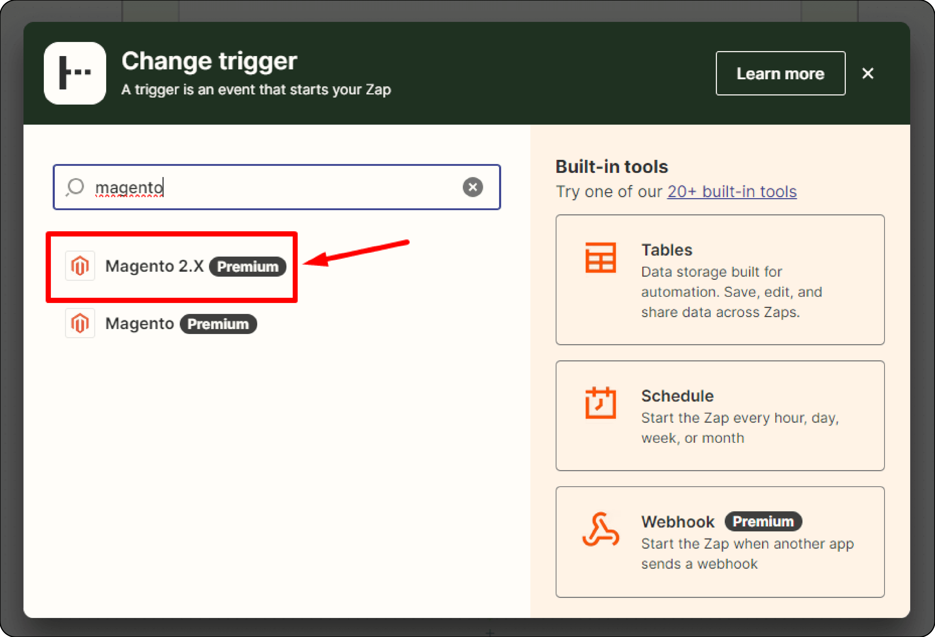This screenshot has height=637, width=935.
Task: Click the Magento 2.X Premium icon
Action: (x=80, y=266)
